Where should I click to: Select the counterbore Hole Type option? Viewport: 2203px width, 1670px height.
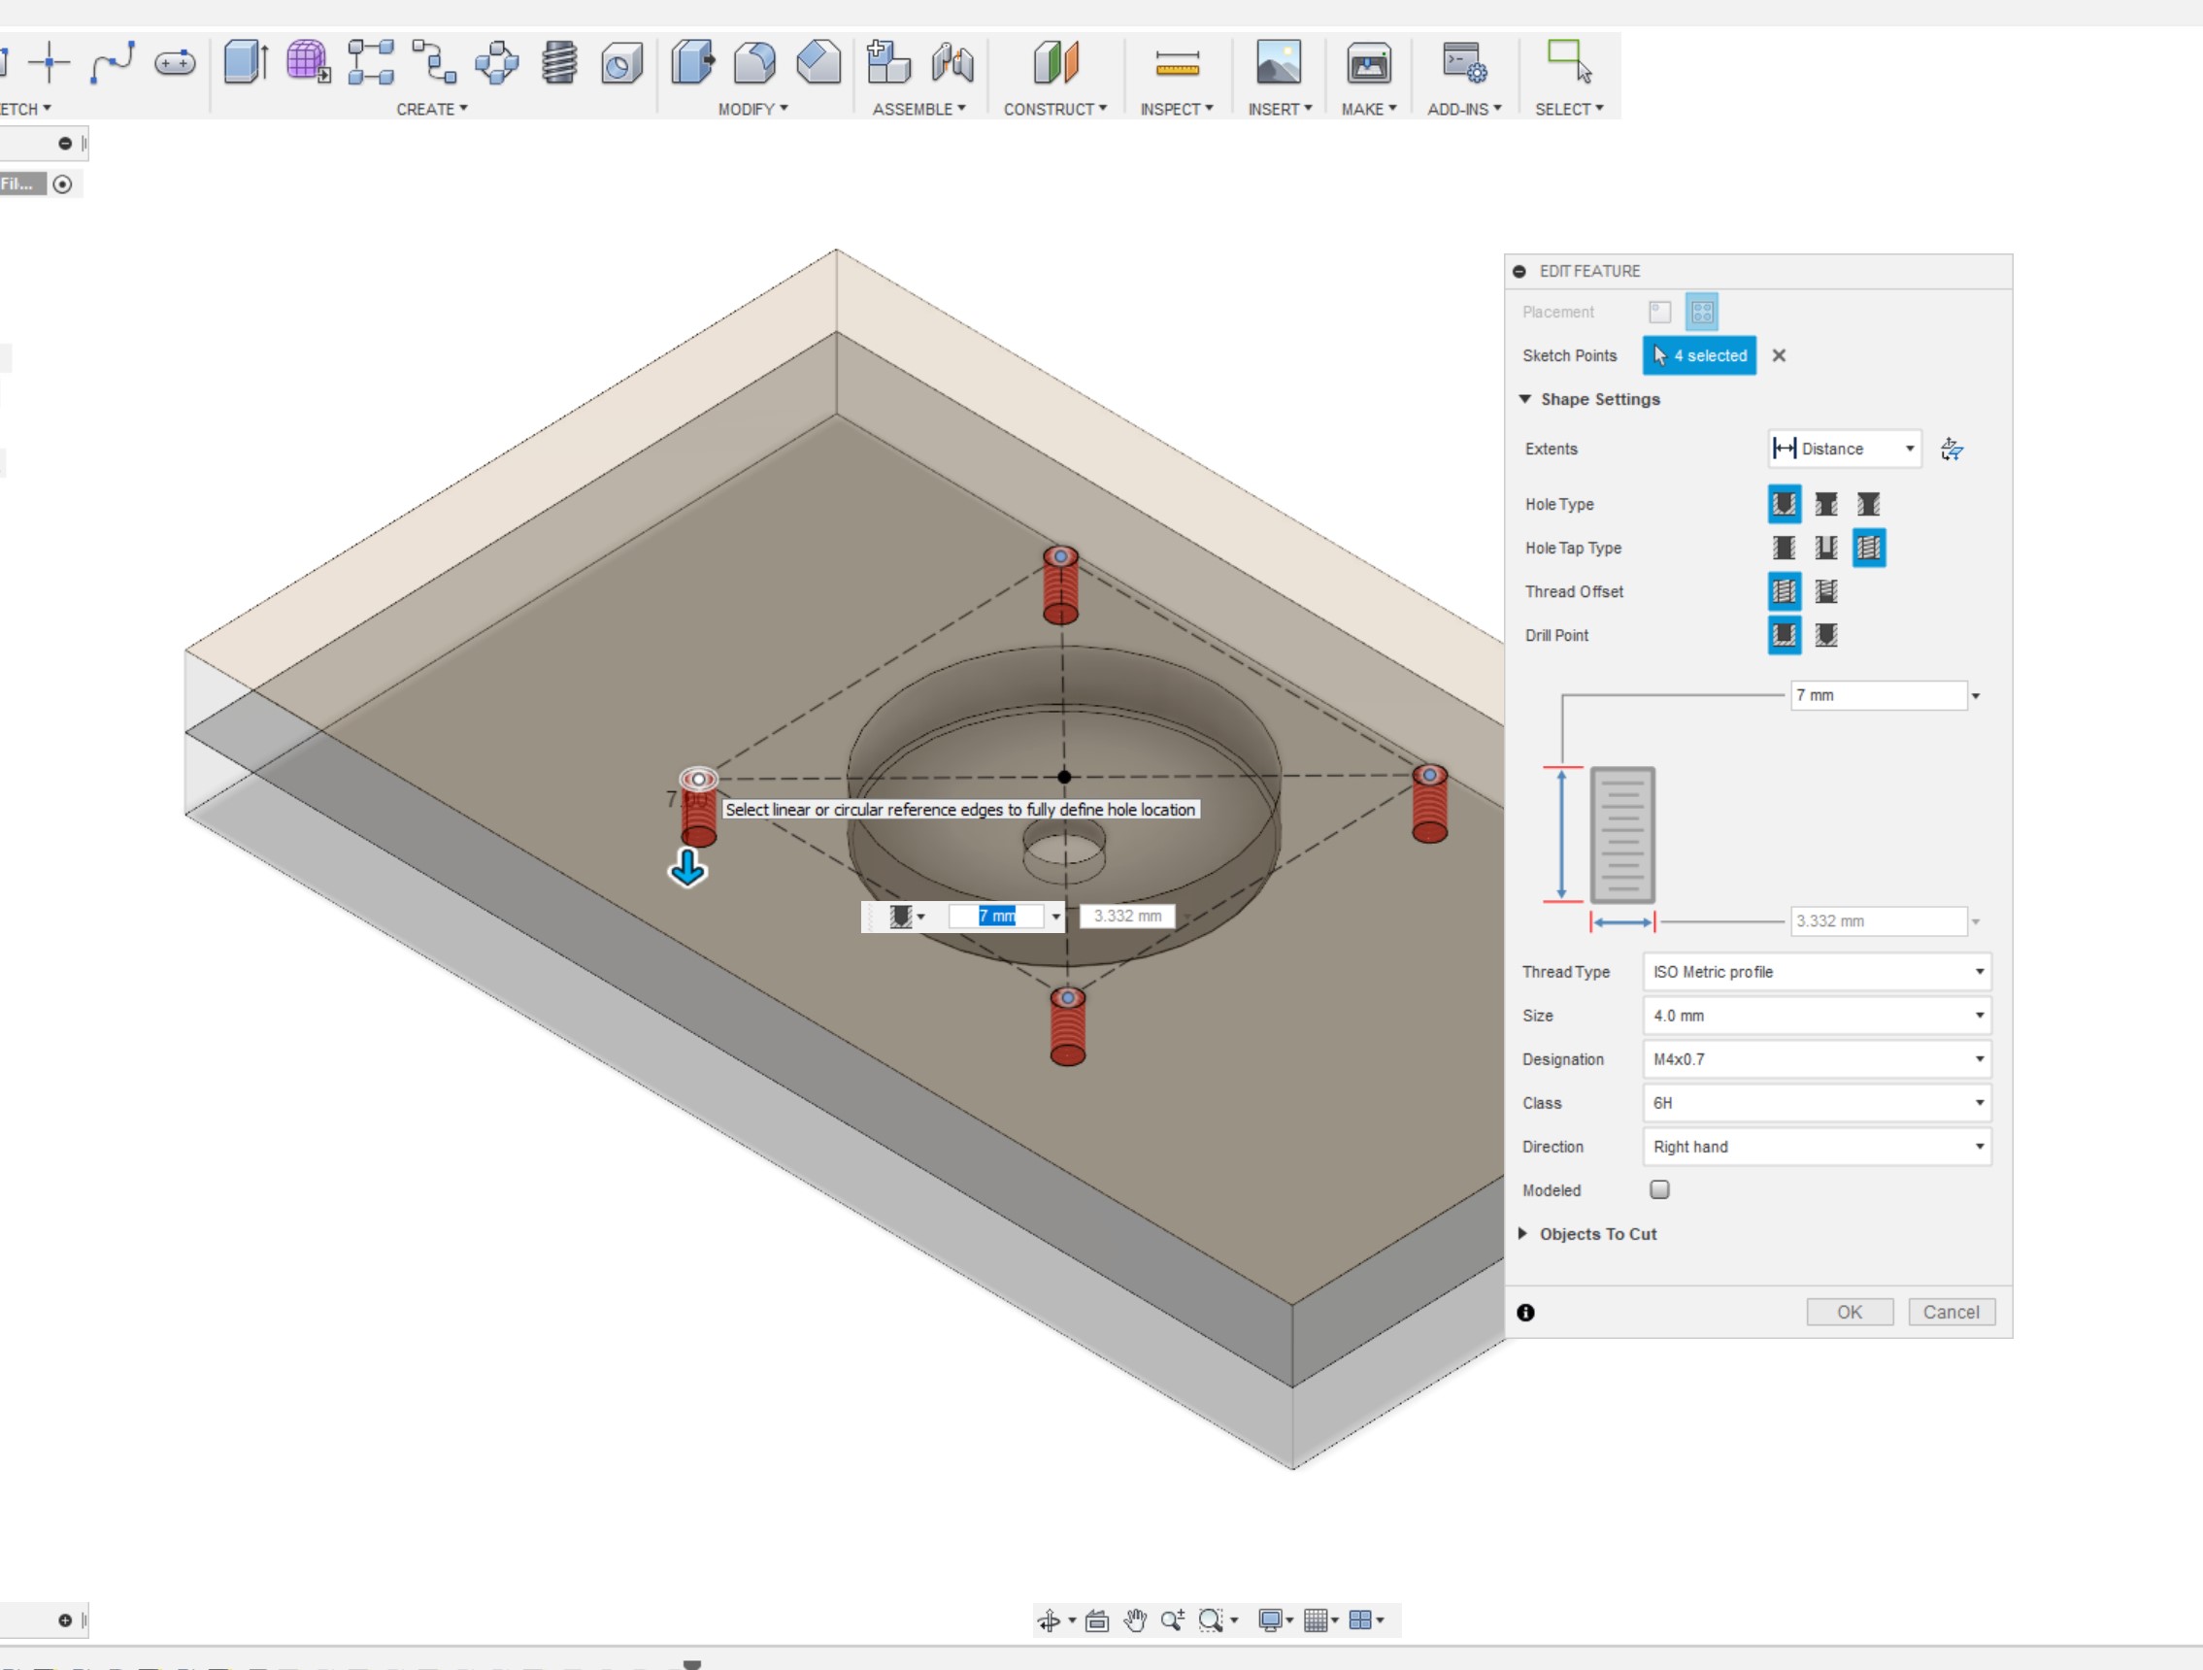point(1825,504)
